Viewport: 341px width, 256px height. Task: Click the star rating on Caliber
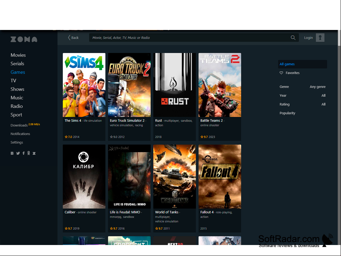(x=69, y=229)
